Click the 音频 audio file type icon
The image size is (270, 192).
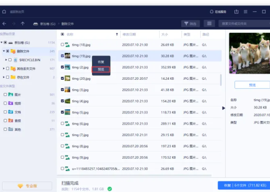(x=11, y=121)
